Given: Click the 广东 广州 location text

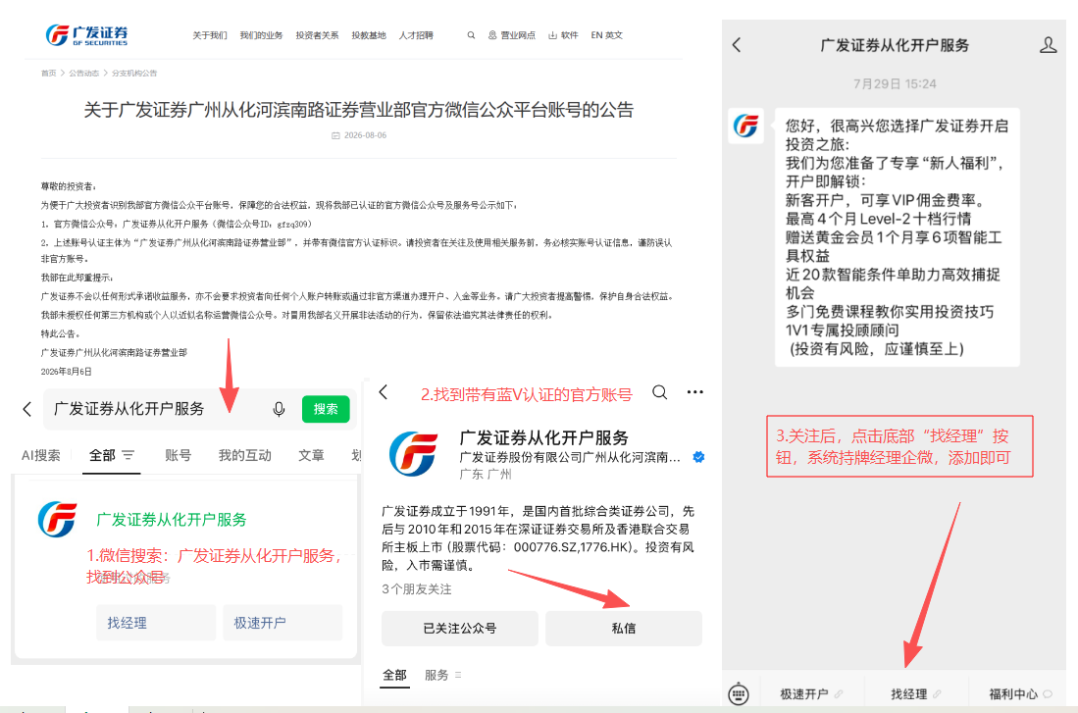Looking at the screenshot, I should tap(486, 475).
